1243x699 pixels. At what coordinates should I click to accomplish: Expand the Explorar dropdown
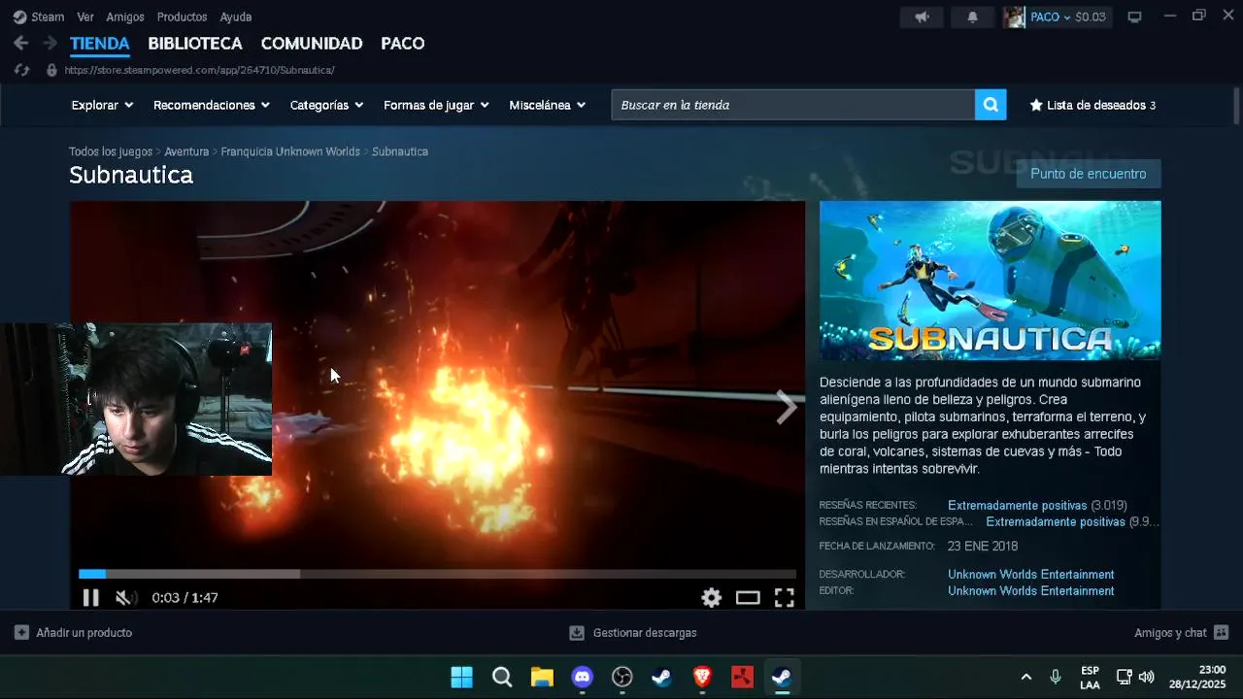coord(102,105)
